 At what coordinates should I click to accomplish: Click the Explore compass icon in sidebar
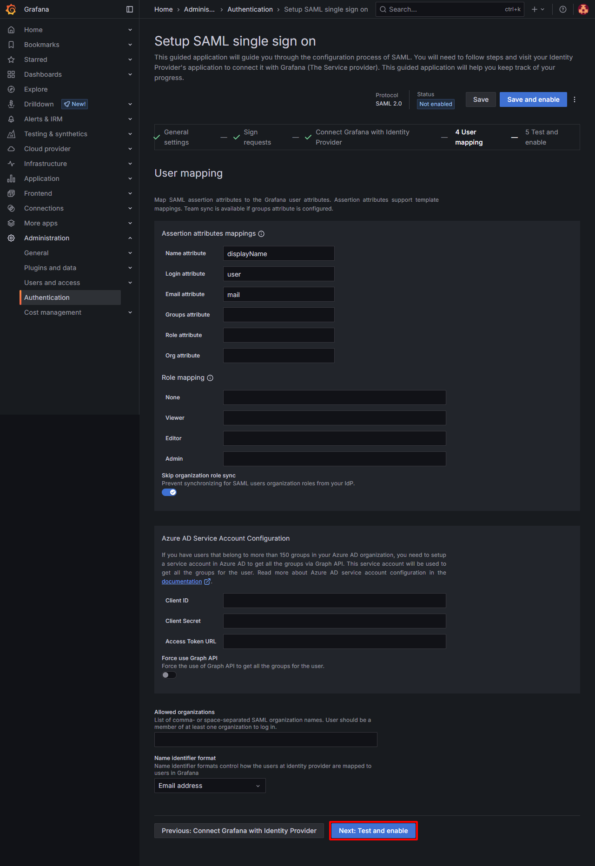coord(11,89)
